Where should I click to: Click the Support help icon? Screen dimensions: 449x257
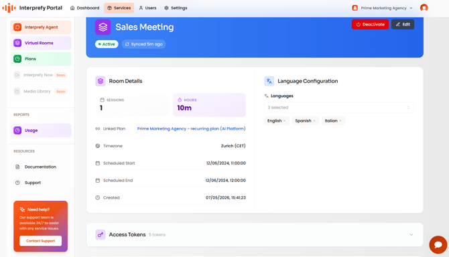(x=17, y=183)
